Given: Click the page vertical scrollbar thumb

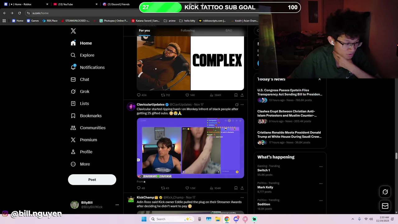Looking at the screenshot, I should 396,156.
